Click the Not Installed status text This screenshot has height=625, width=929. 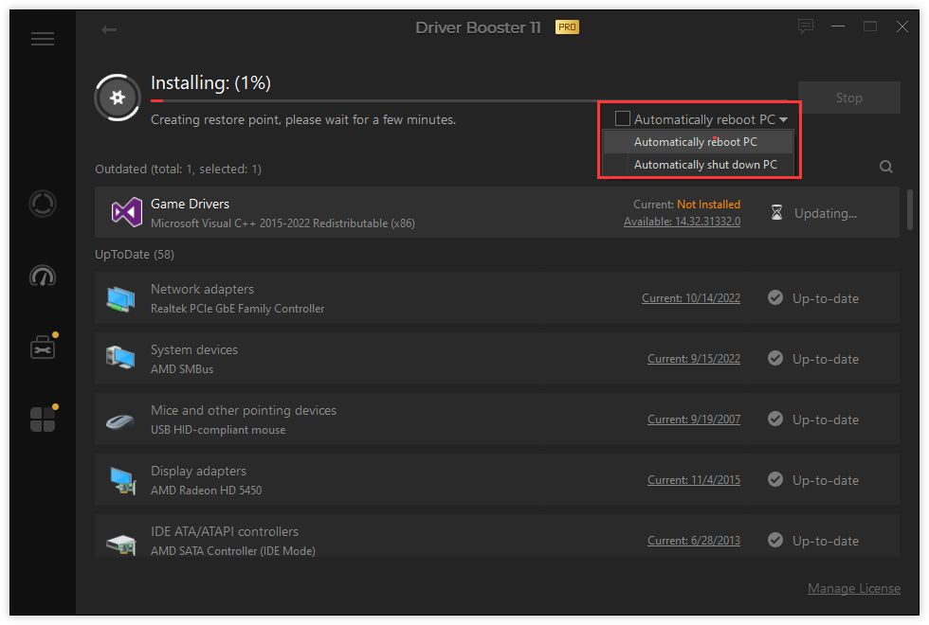[x=709, y=205]
